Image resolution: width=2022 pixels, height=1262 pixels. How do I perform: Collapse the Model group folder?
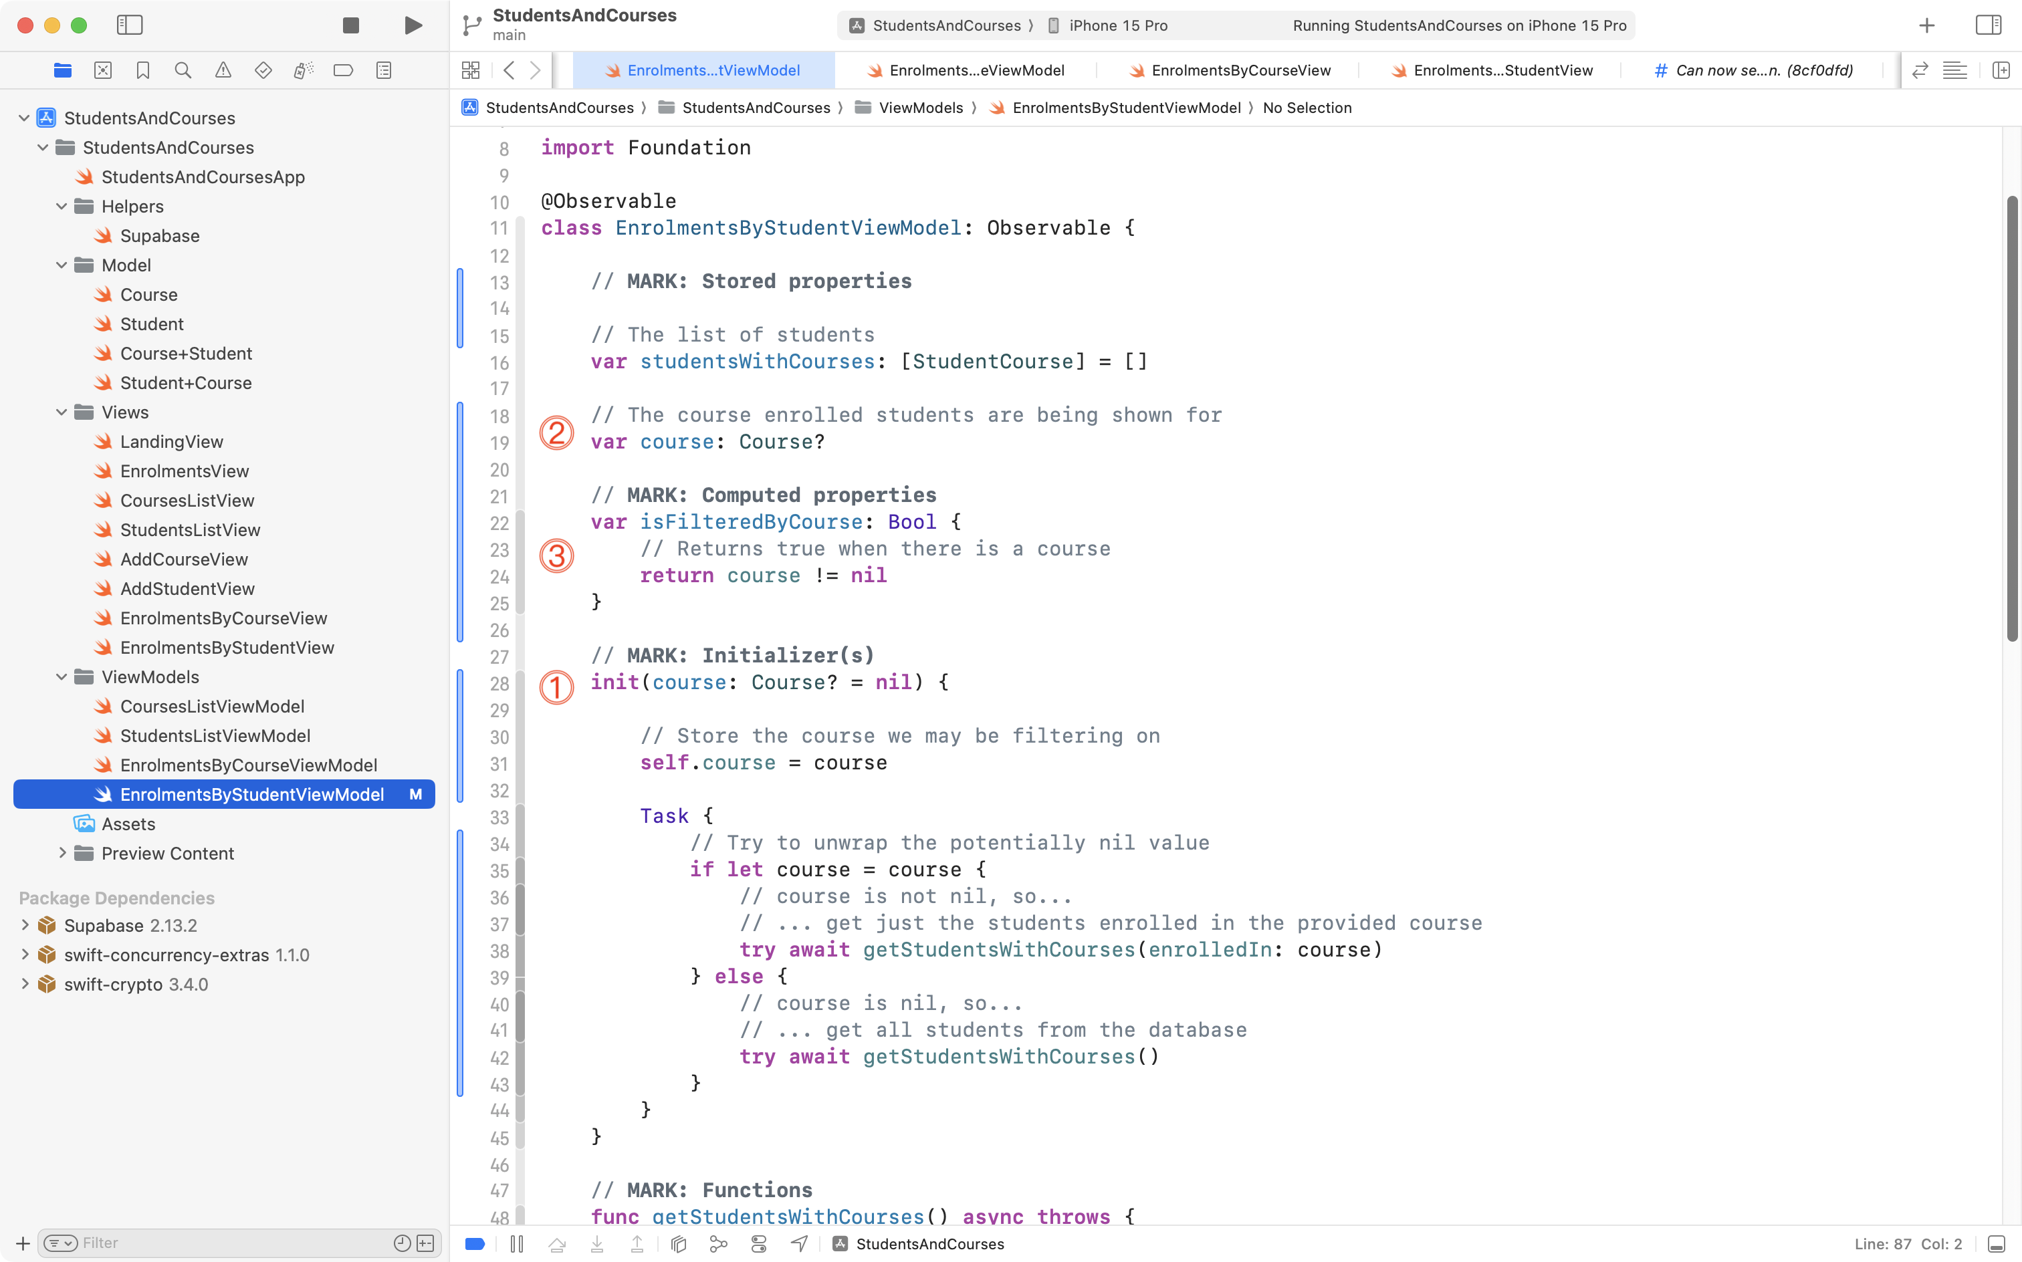pos(61,265)
